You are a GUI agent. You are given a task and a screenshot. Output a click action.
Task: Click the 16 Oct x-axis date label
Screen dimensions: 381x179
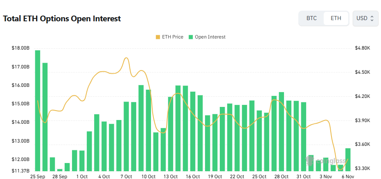192,177
